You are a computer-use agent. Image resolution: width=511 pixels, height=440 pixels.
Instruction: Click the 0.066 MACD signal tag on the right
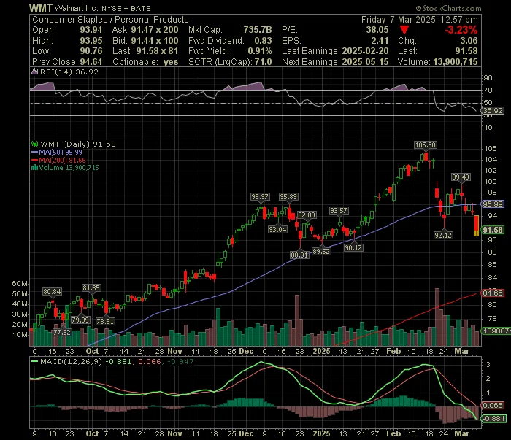pos(493,405)
